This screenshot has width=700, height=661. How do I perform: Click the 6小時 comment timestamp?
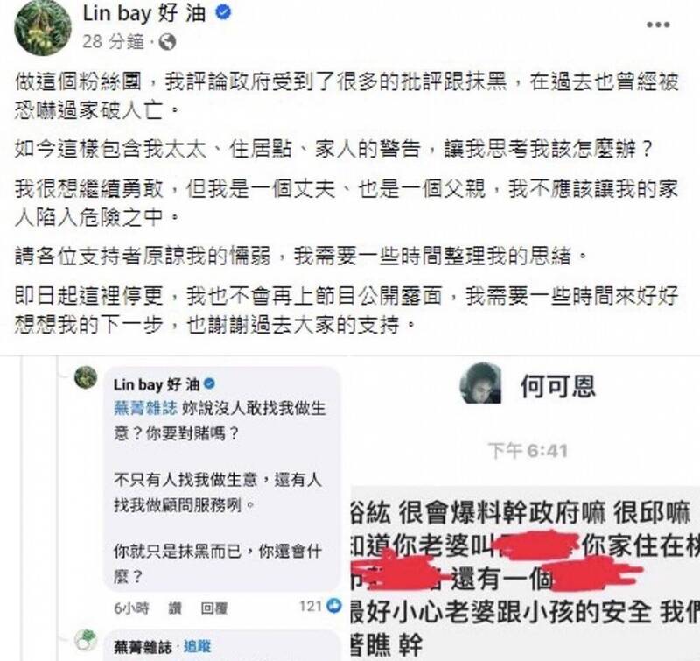coord(132,608)
